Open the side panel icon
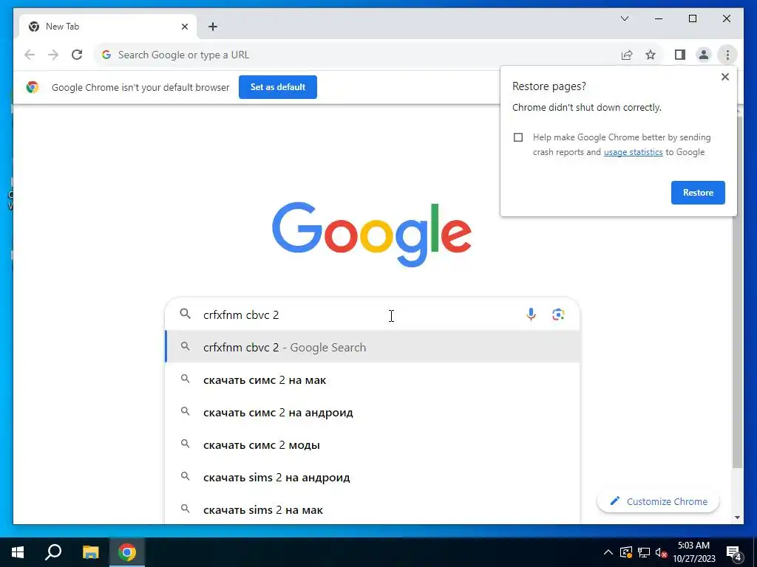757x567 pixels. pos(680,55)
